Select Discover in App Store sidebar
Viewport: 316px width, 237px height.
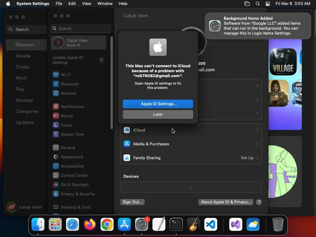(x=27, y=45)
